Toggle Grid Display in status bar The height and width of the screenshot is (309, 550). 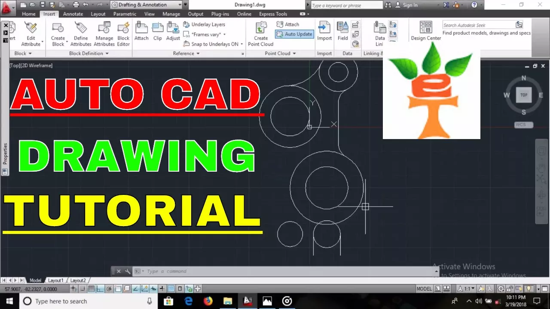(x=91, y=288)
